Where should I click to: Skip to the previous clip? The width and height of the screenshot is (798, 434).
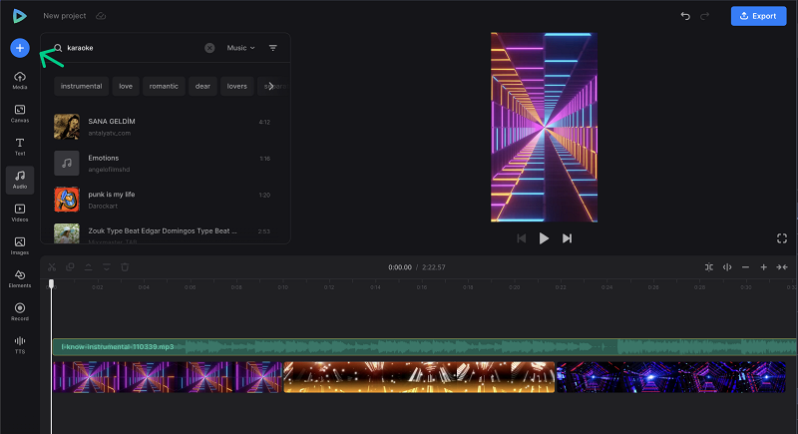[x=521, y=238]
